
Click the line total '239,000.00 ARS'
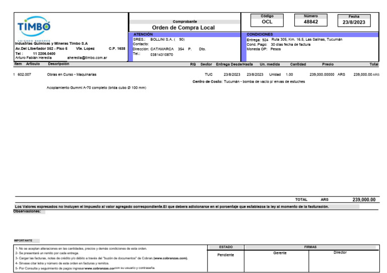point(366,74)
